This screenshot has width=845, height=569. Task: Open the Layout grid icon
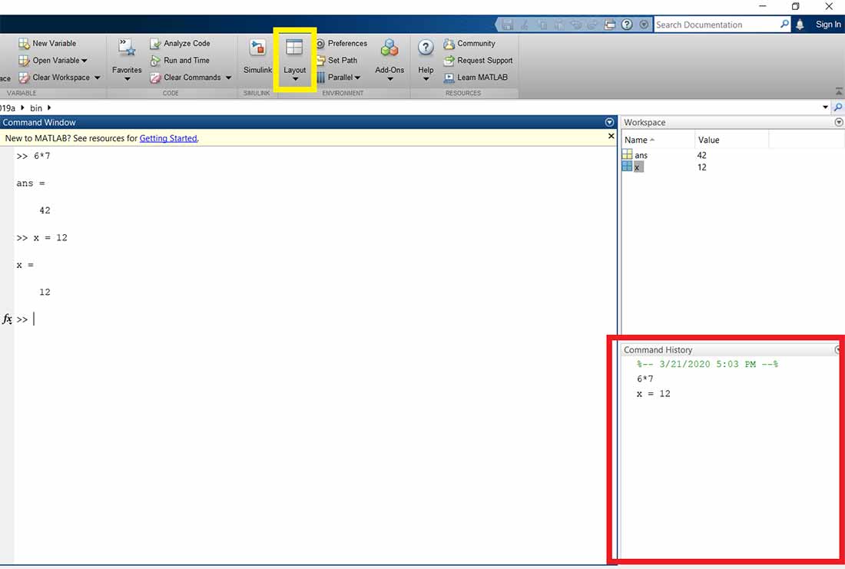pyautogui.click(x=294, y=48)
